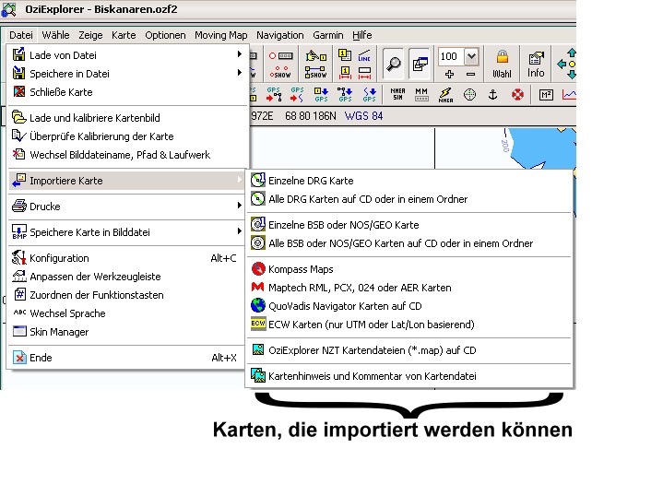Screen dimensions: 663x484
Task: Click the magnifier zoom tool button
Action: (x=393, y=64)
